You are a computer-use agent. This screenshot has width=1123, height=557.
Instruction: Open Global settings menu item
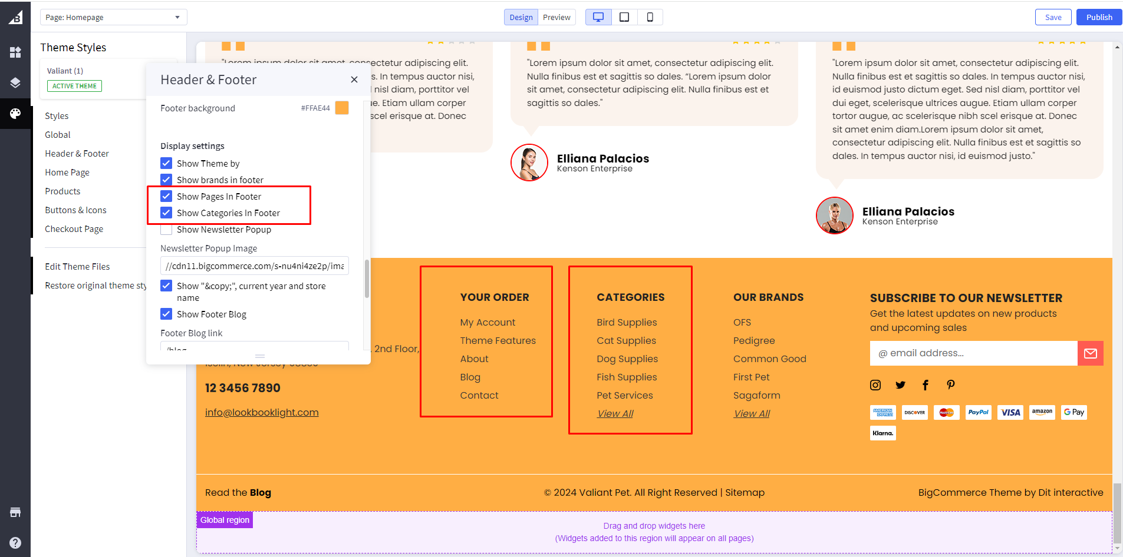[58, 135]
